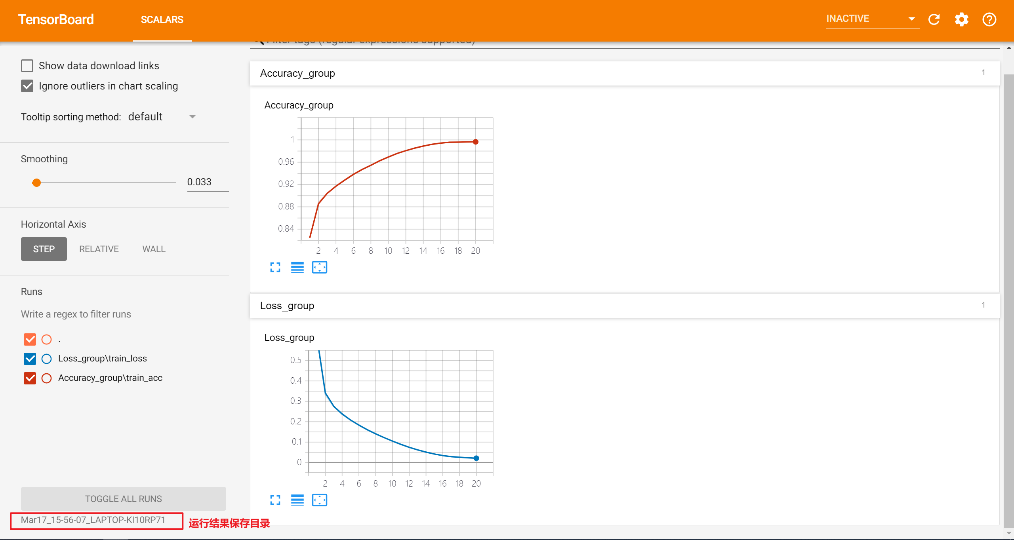Open the Tooltip sorting method dropdown
The image size is (1014, 540).
pyautogui.click(x=164, y=117)
